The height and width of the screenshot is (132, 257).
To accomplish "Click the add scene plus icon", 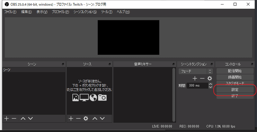I will pos(6,119).
